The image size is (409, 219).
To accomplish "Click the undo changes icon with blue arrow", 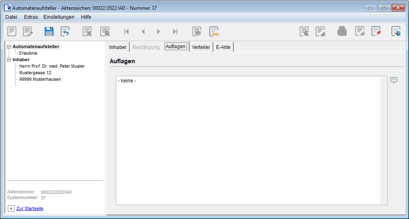I will coord(65,31).
